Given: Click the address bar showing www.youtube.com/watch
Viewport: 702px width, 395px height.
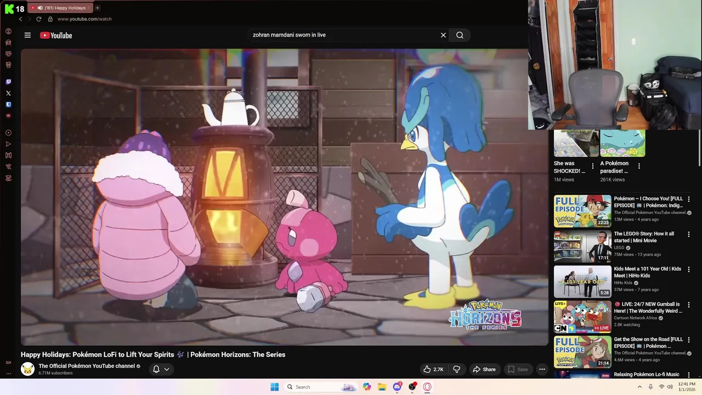Looking at the screenshot, I should (x=84, y=19).
